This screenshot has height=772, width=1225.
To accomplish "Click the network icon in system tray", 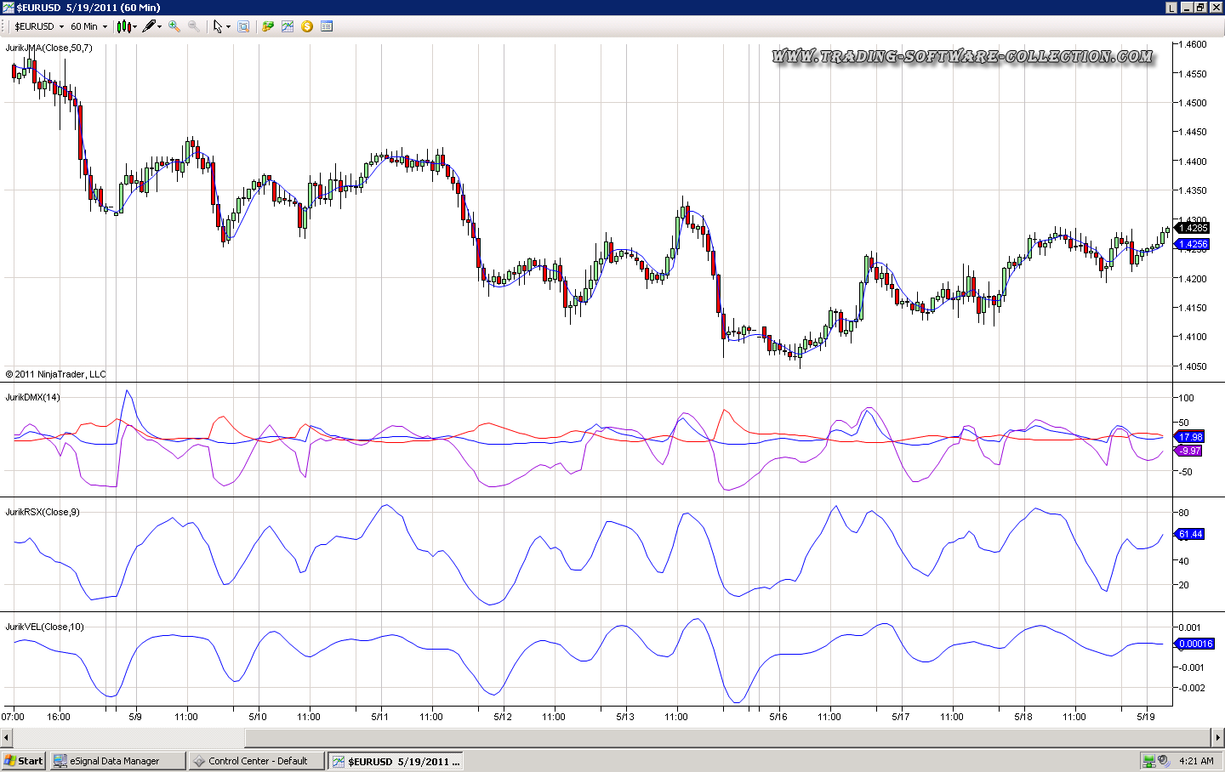I will click(1148, 761).
